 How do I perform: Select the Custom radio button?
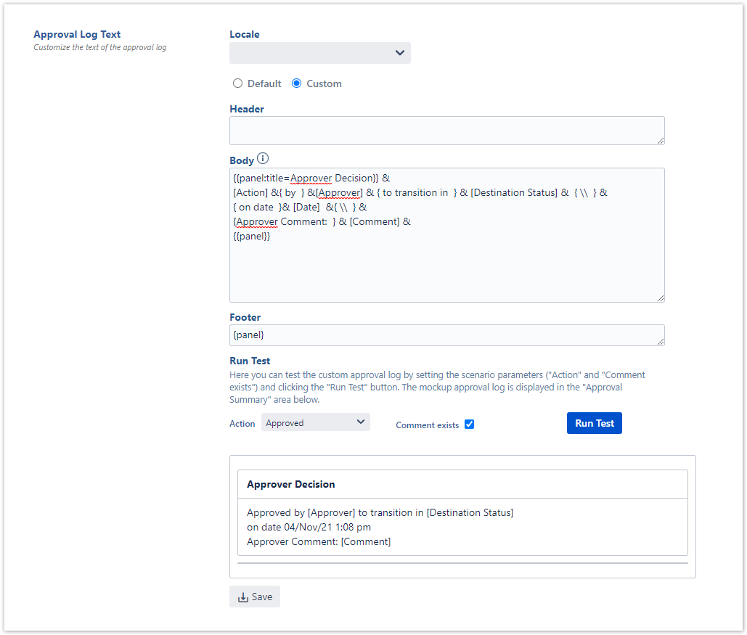tap(296, 83)
